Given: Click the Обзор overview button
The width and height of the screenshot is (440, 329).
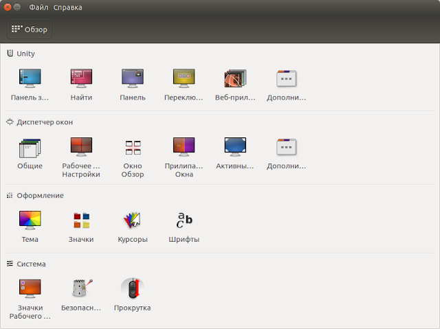Looking at the screenshot, I should coord(30,29).
